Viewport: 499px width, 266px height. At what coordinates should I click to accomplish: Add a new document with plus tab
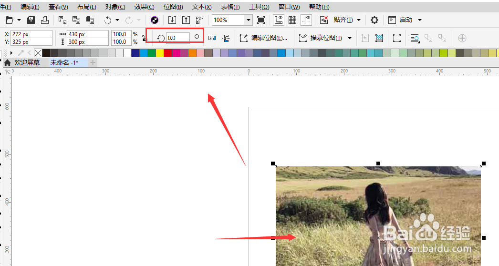93,62
